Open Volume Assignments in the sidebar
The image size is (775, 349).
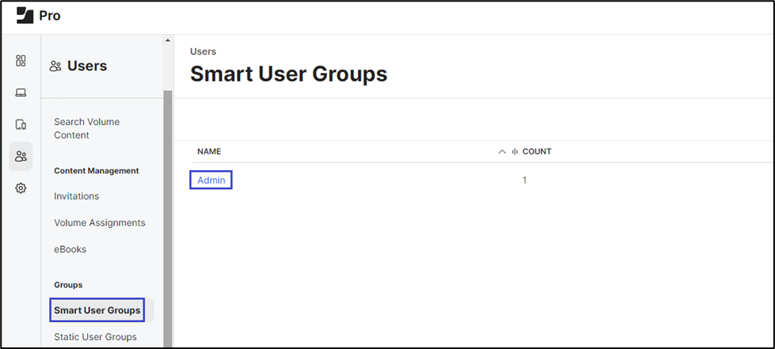99,223
